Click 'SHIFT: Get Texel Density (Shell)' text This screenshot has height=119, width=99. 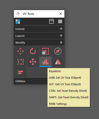[69, 97]
